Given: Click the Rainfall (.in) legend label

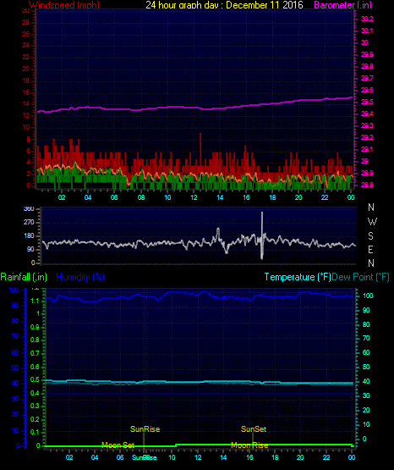Looking at the screenshot, I should (x=24, y=277).
